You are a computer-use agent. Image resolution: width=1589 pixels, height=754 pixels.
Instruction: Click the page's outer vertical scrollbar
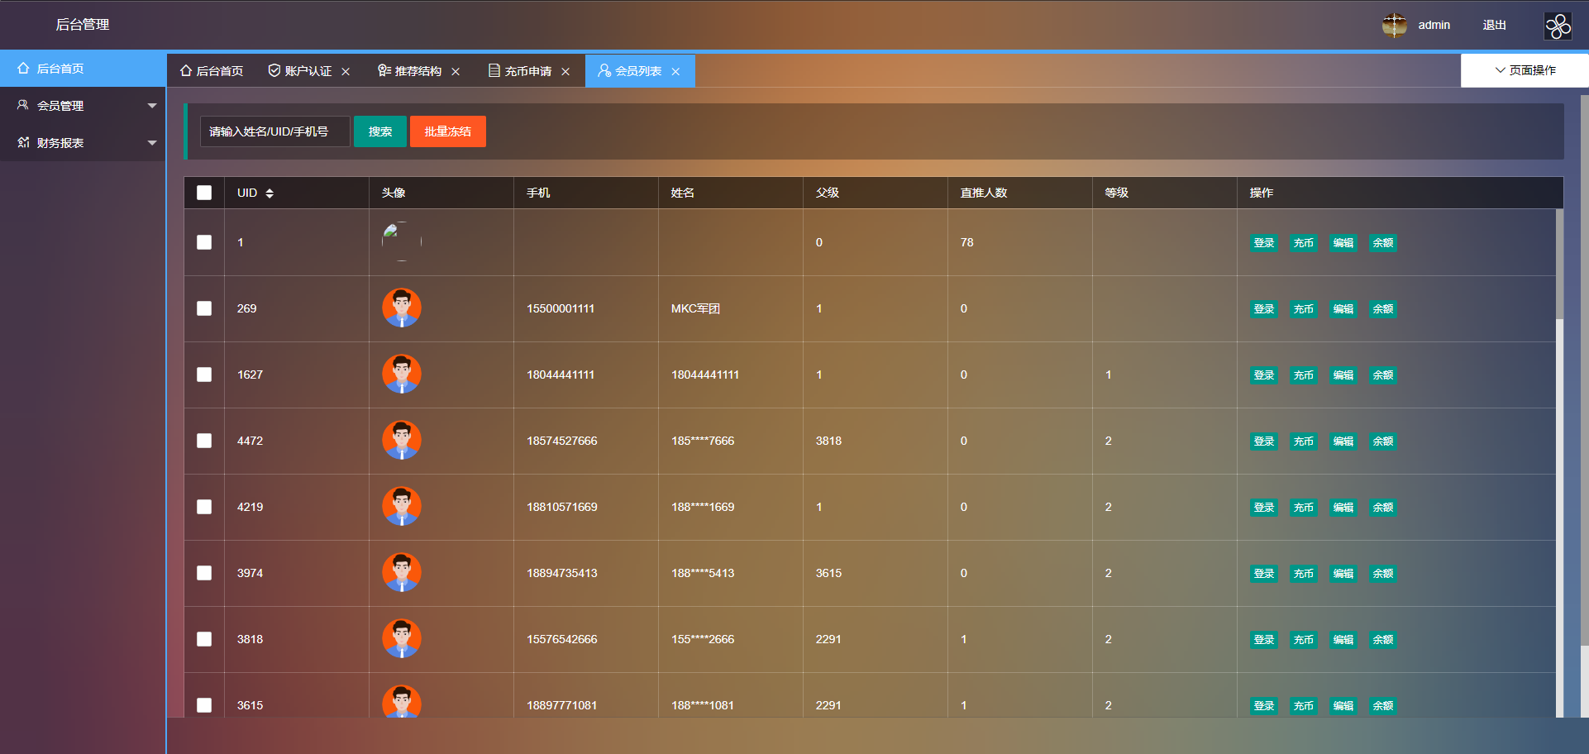pyautogui.click(x=1584, y=370)
